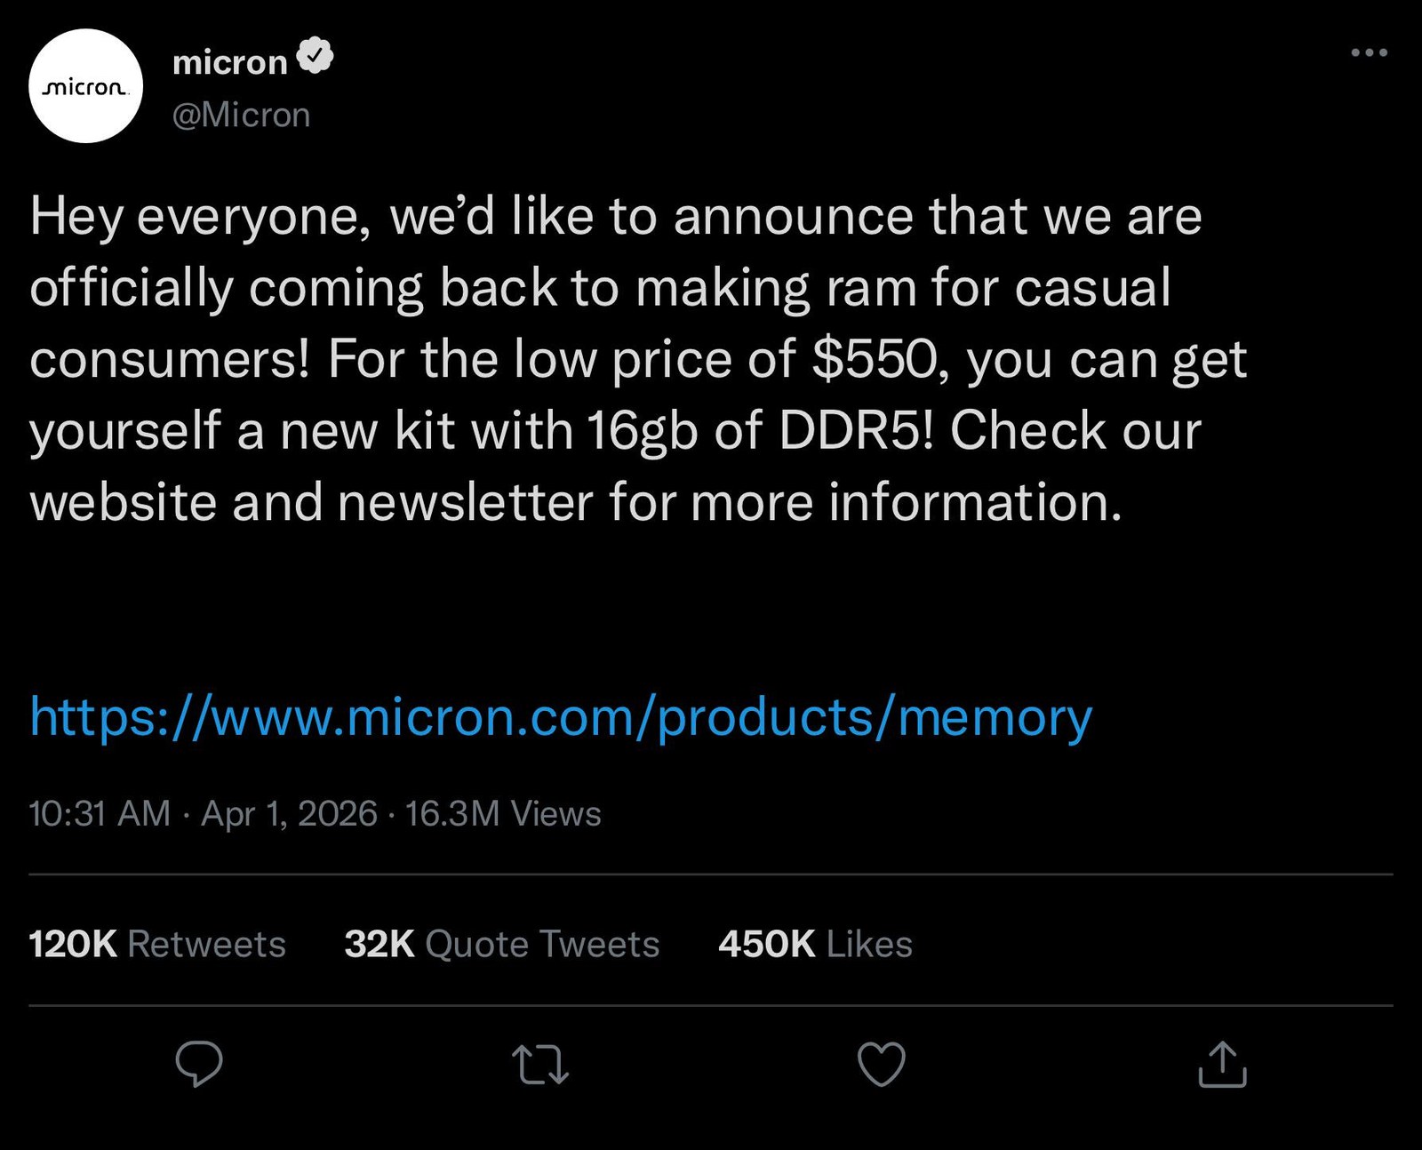The height and width of the screenshot is (1150, 1422).
Task: Click the share upload icon
Action: click(x=1223, y=1064)
